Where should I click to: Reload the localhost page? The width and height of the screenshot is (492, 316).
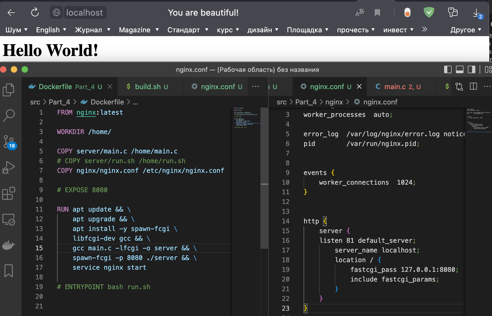35,12
